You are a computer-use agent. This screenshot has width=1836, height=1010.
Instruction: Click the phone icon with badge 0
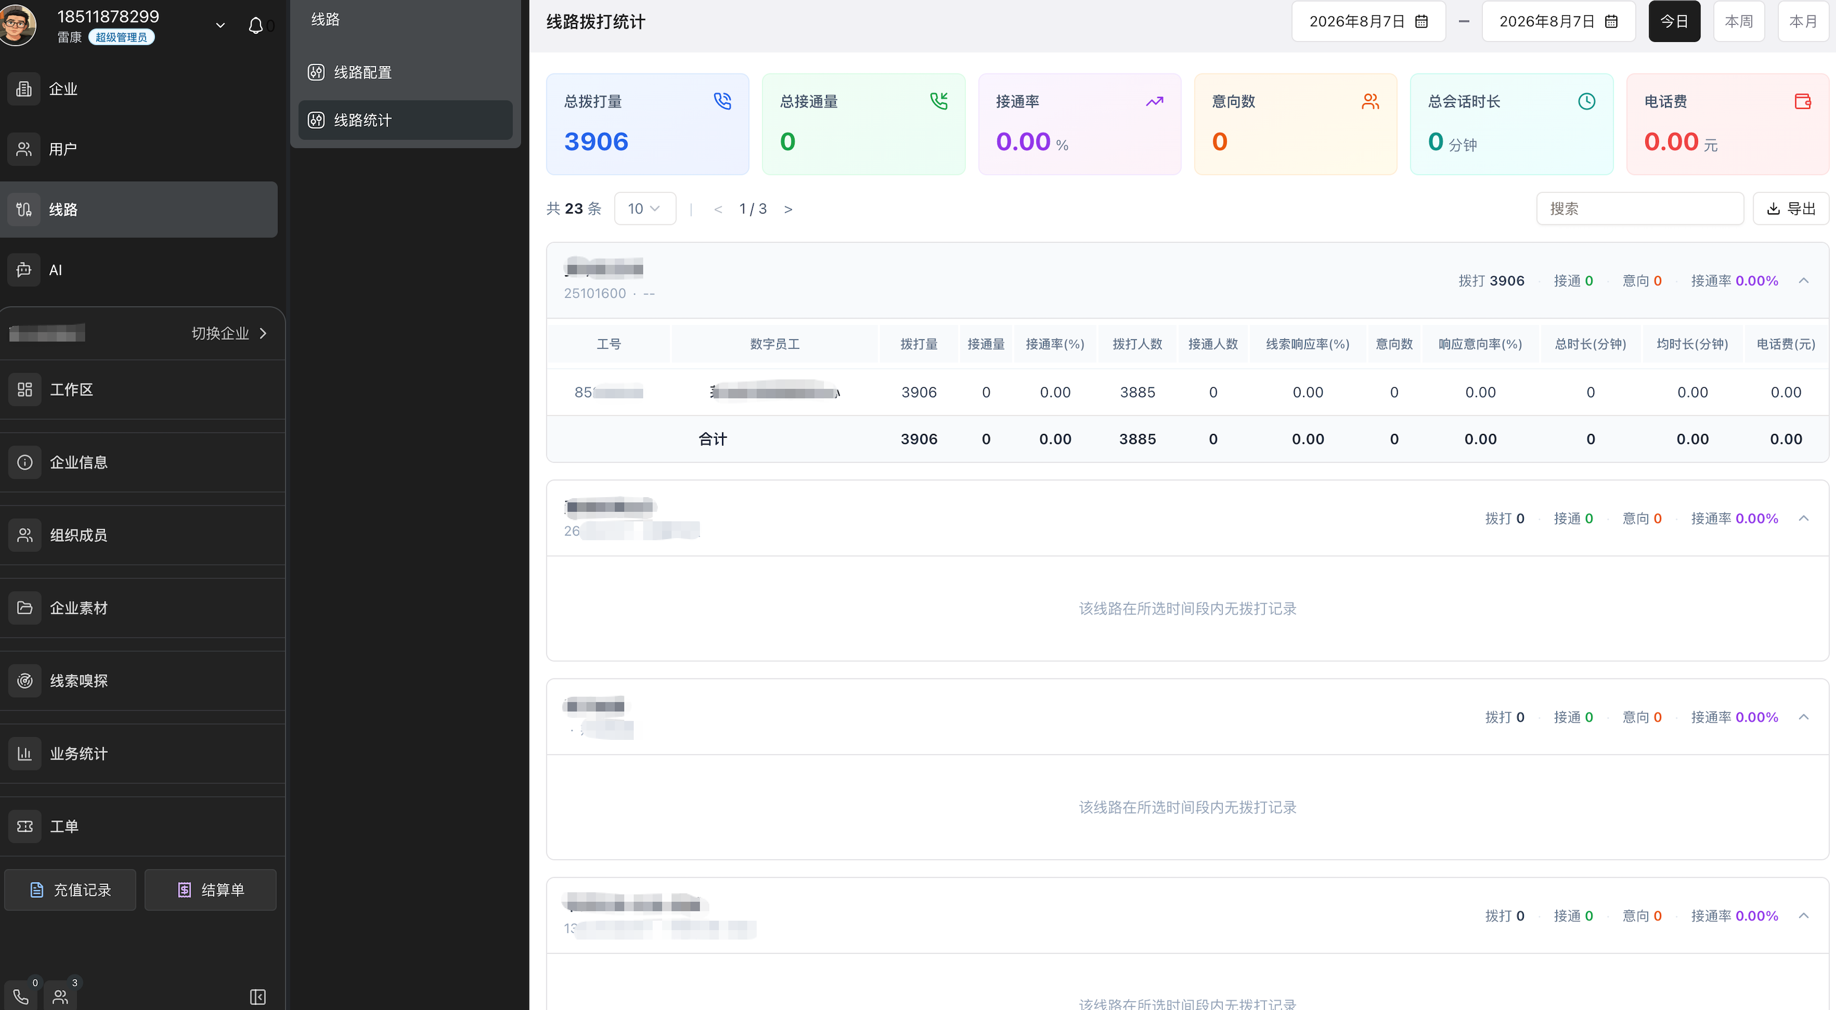(22, 996)
